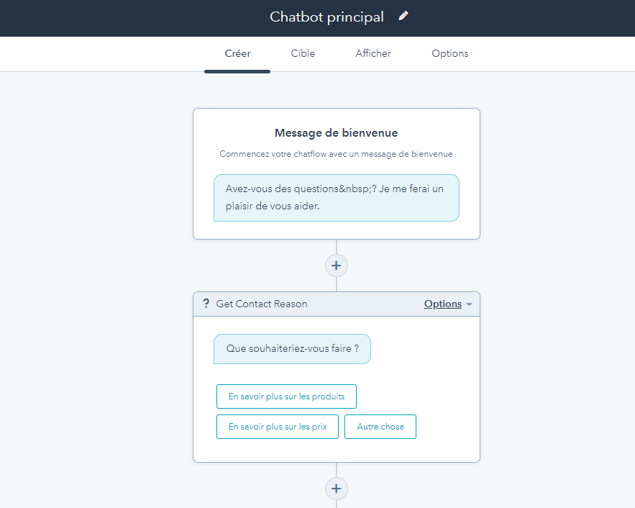Image resolution: width=635 pixels, height=508 pixels.
Task: Add a step below the welcome message
Action: (x=336, y=266)
